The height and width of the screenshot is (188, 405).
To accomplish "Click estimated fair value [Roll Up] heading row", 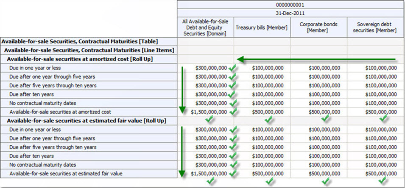I will [x=89, y=121].
